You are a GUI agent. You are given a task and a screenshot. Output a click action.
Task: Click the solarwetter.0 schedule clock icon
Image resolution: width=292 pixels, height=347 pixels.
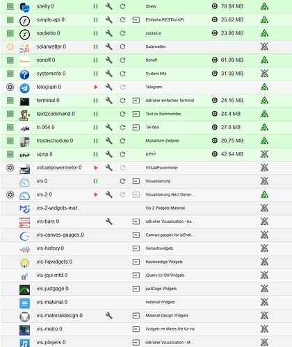(x=10, y=46)
